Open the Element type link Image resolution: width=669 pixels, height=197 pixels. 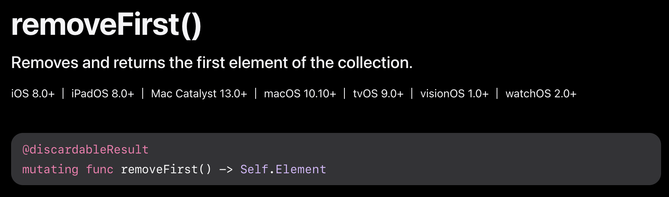coord(301,169)
